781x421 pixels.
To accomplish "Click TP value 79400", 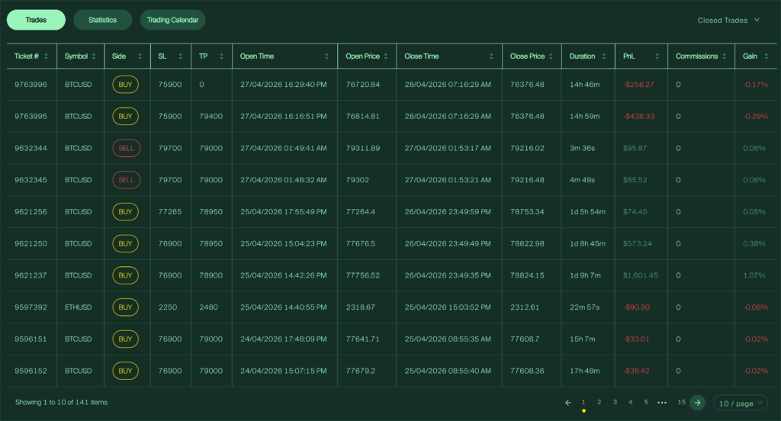I will (211, 116).
